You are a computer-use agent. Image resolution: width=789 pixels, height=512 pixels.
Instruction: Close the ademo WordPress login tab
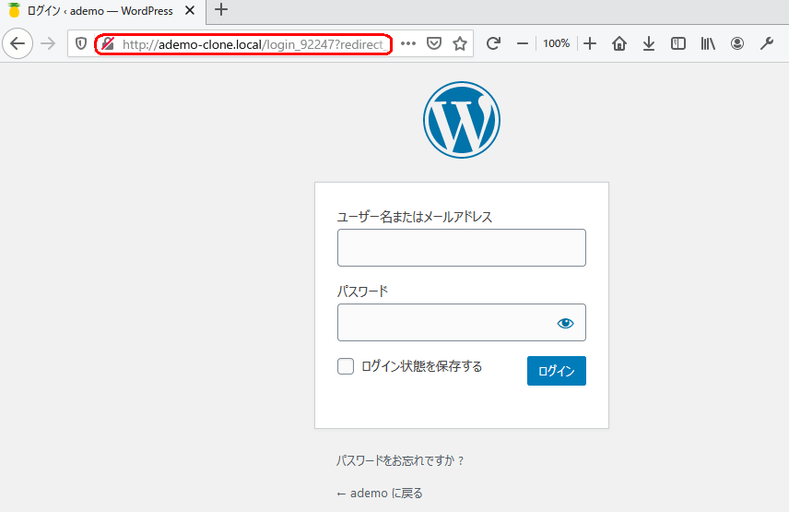[190, 10]
